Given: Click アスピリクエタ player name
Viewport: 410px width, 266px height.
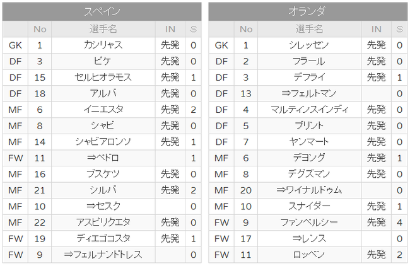Looking at the screenshot, I should 103,223.
